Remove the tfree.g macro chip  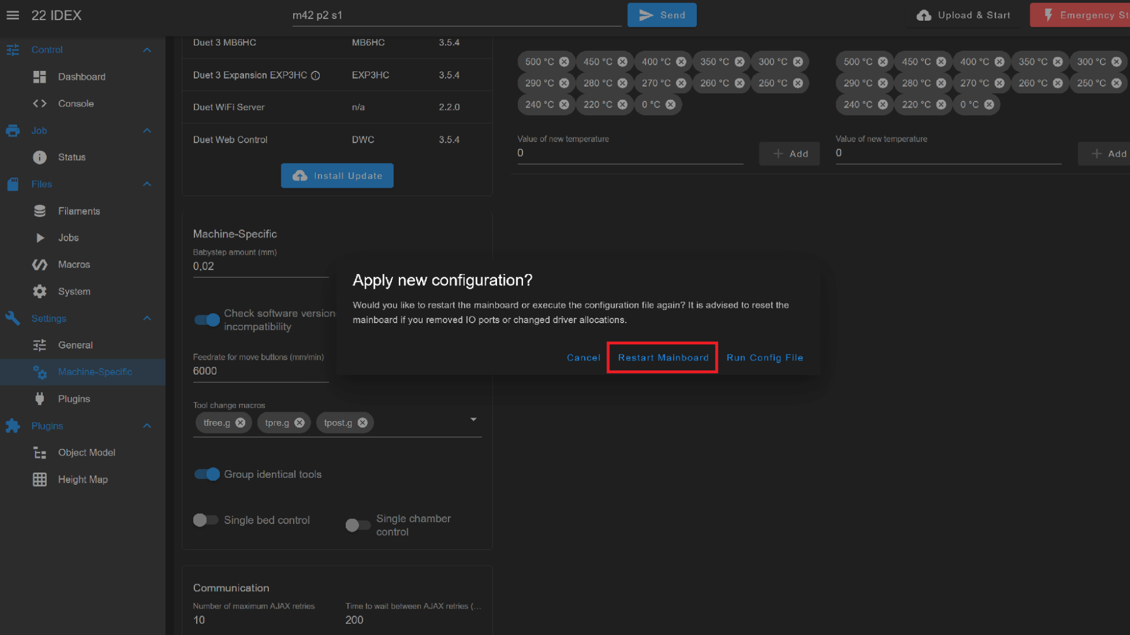pyautogui.click(x=240, y=423)
